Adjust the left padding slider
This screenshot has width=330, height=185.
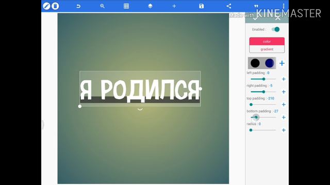pos(263,79)
